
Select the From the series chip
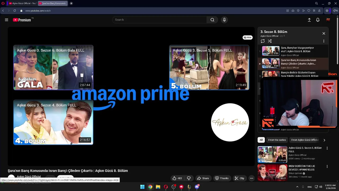point(277,140)
